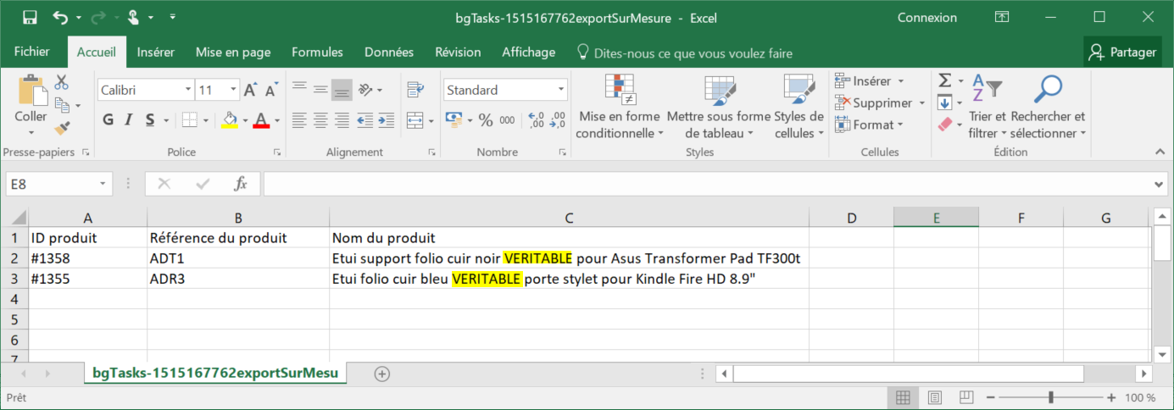This screenshot has width=1174, height=410.
Task: Open the Standard number format dropdown
Action: [561, 90]
